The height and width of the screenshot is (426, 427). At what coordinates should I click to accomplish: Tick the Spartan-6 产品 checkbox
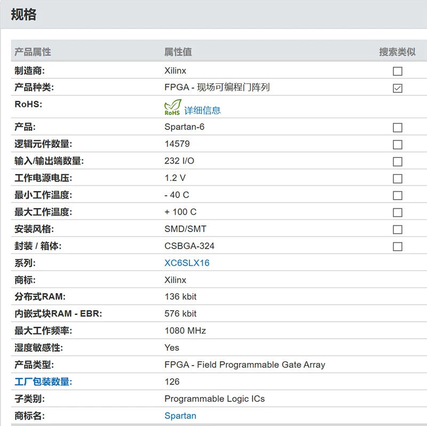(397, 128)
